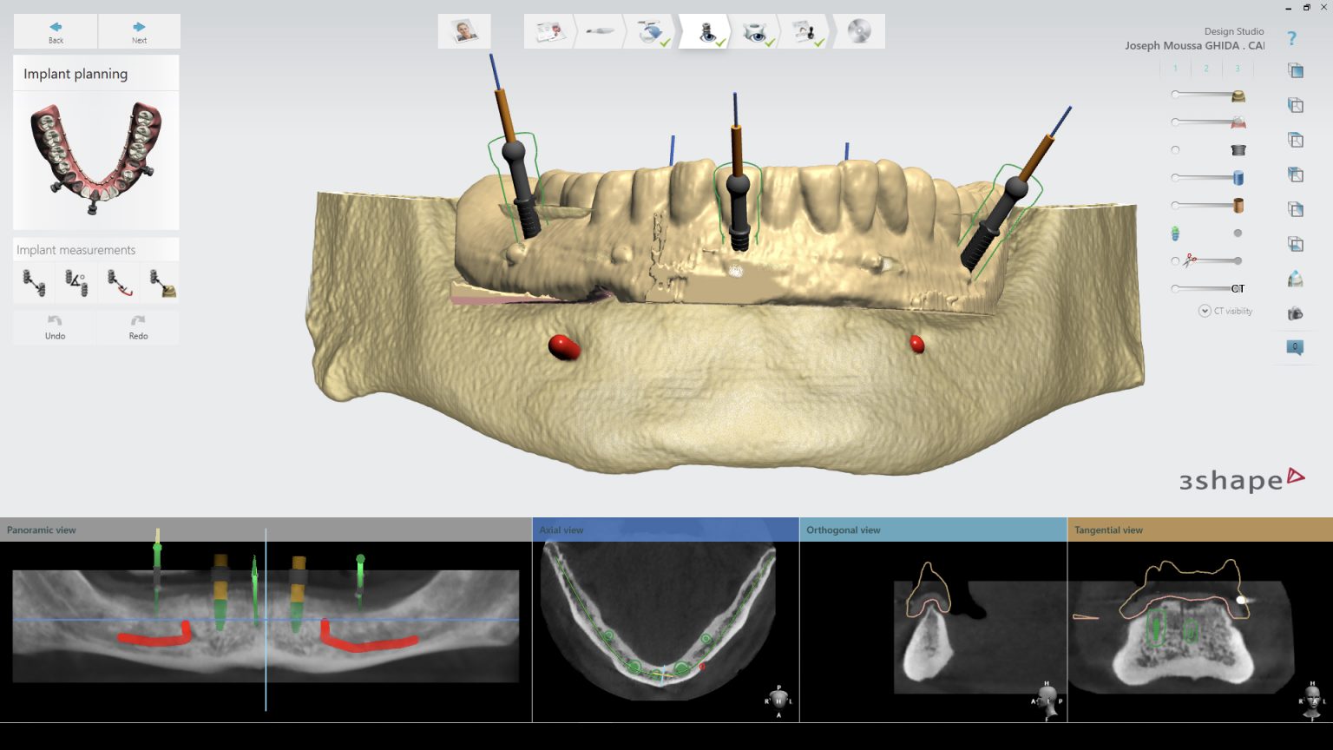
Task: Click the camera snapshot icon on right panel
Action: (1295, 313)
